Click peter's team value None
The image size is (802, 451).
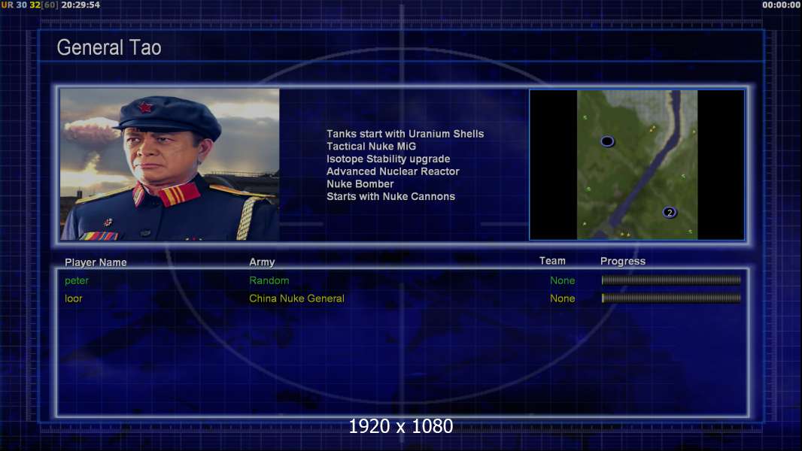click(x=562, y=280)
